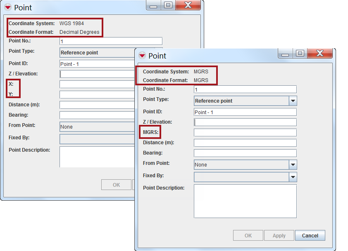This screenshot has height=251, width=348.
Task: Maximize the WGS 1984 Point dialog window
Action: coord(168,5)
